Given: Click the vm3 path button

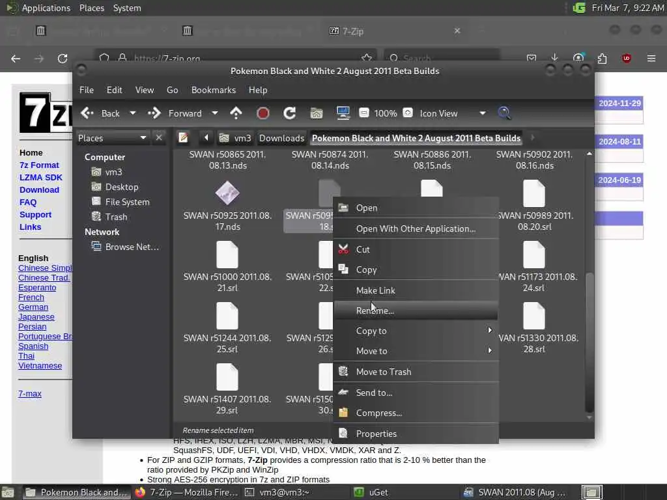Looking at the screenshot, I should tap(234, 138).
